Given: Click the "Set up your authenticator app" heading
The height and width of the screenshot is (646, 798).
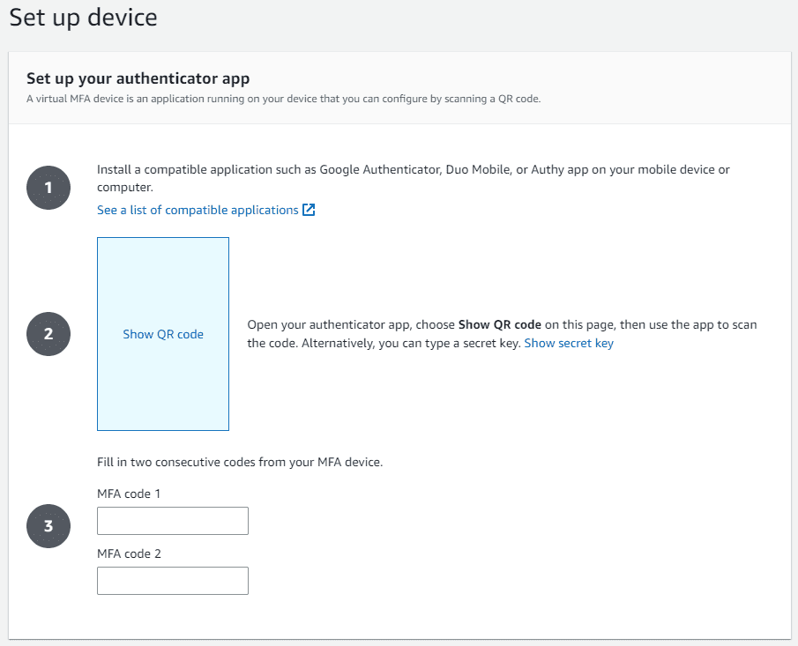Looking at the screenshot, I should tap(138, 78).
